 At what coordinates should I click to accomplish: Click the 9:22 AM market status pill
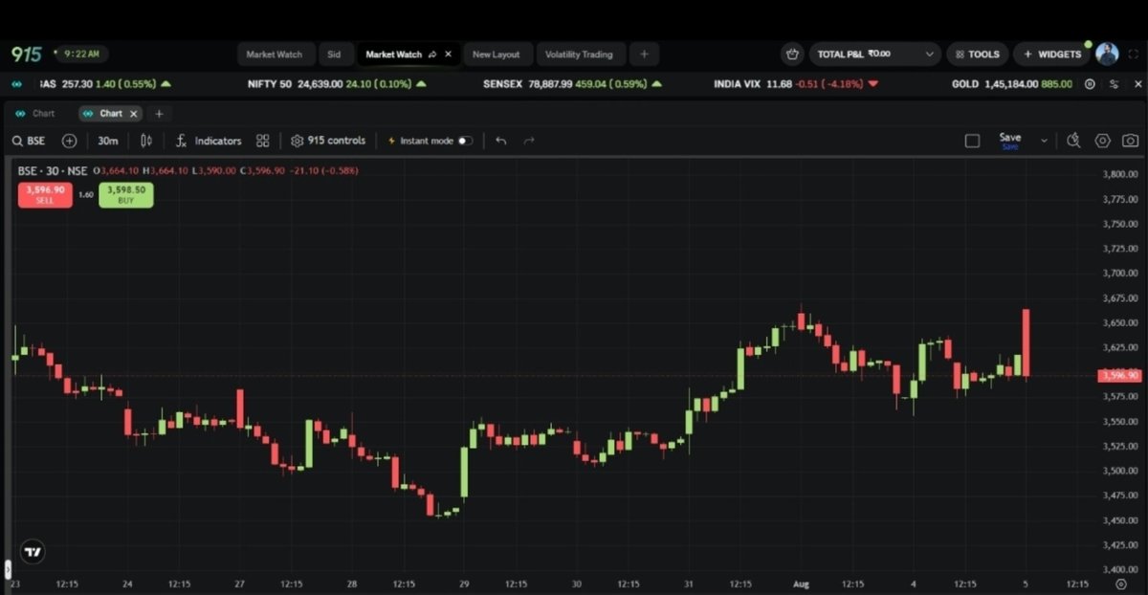81,55
